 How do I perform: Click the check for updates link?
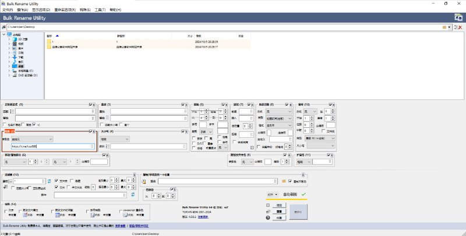coord(203,217)
